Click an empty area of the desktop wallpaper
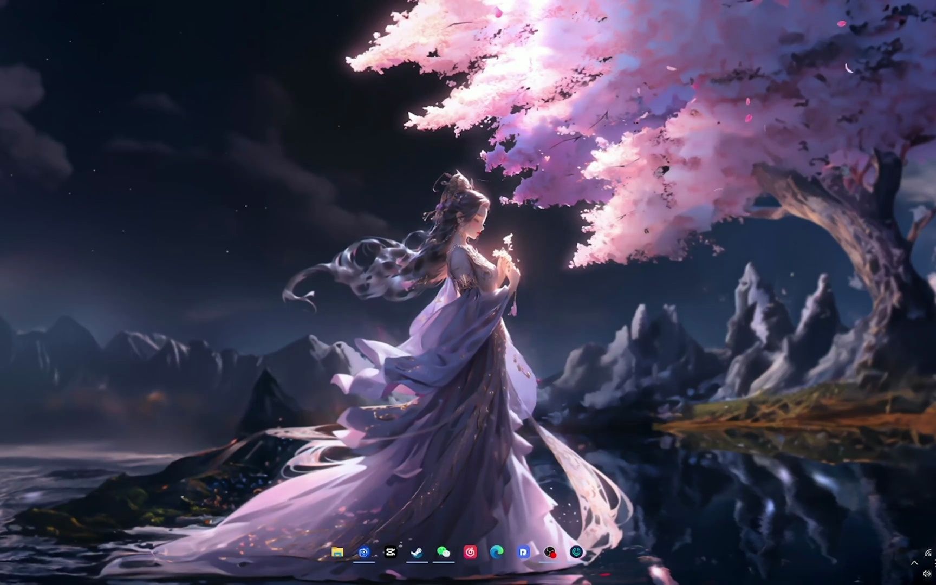Viewport: 936px width, 585px height. 162,217
